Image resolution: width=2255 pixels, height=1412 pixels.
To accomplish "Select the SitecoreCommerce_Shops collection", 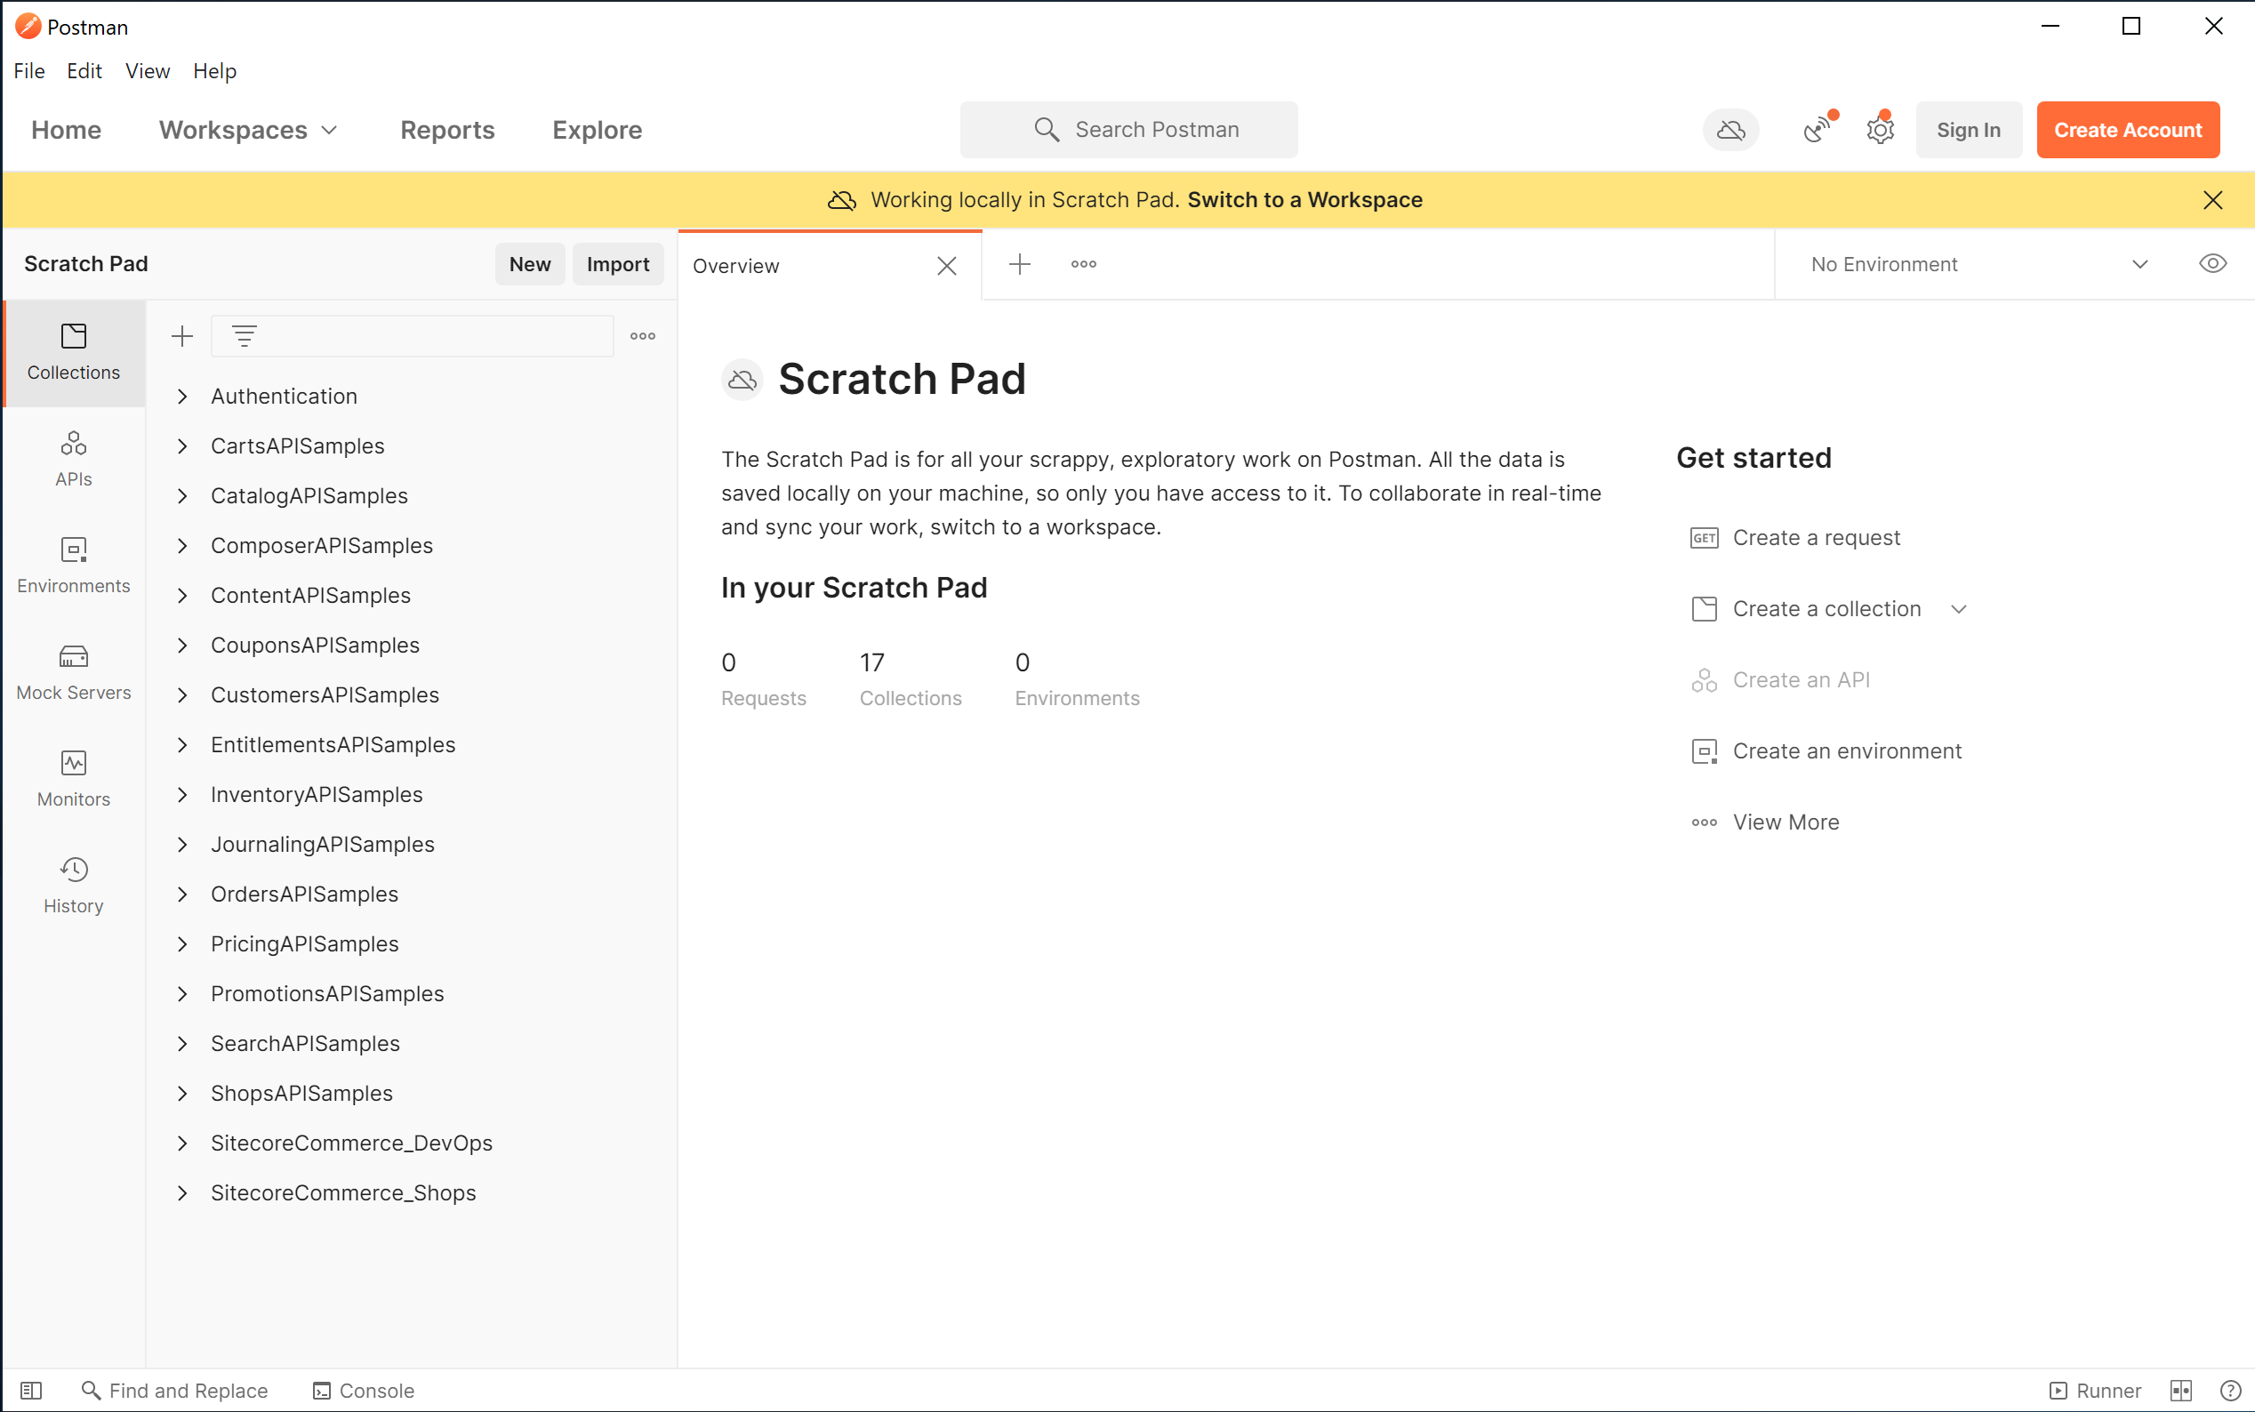I will (342, 1193).
